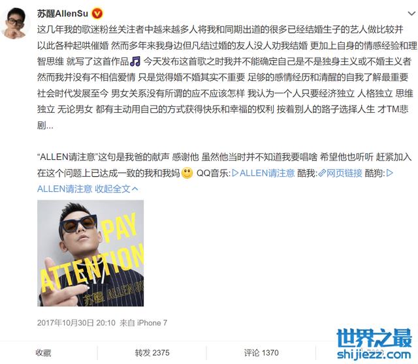Viewport: 418px width, 364px height.
Task: Open the 转发 2375 repost tab
Action: click(x=152, y=353)
